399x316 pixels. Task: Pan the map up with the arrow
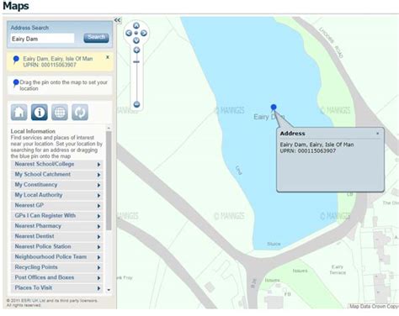pos(136,26)
